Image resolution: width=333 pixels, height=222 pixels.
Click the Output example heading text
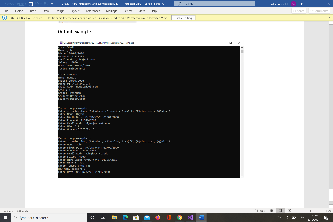coord(75,32)
